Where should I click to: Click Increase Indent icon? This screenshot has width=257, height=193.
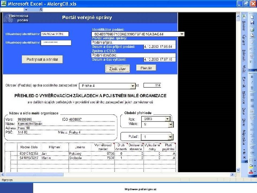click(x=252, y=153)
